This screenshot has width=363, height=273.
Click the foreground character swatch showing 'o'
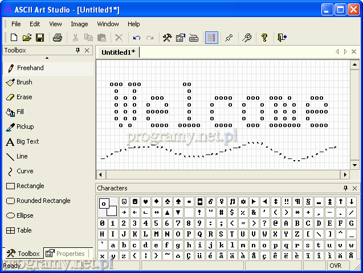(x=104, y=203)
